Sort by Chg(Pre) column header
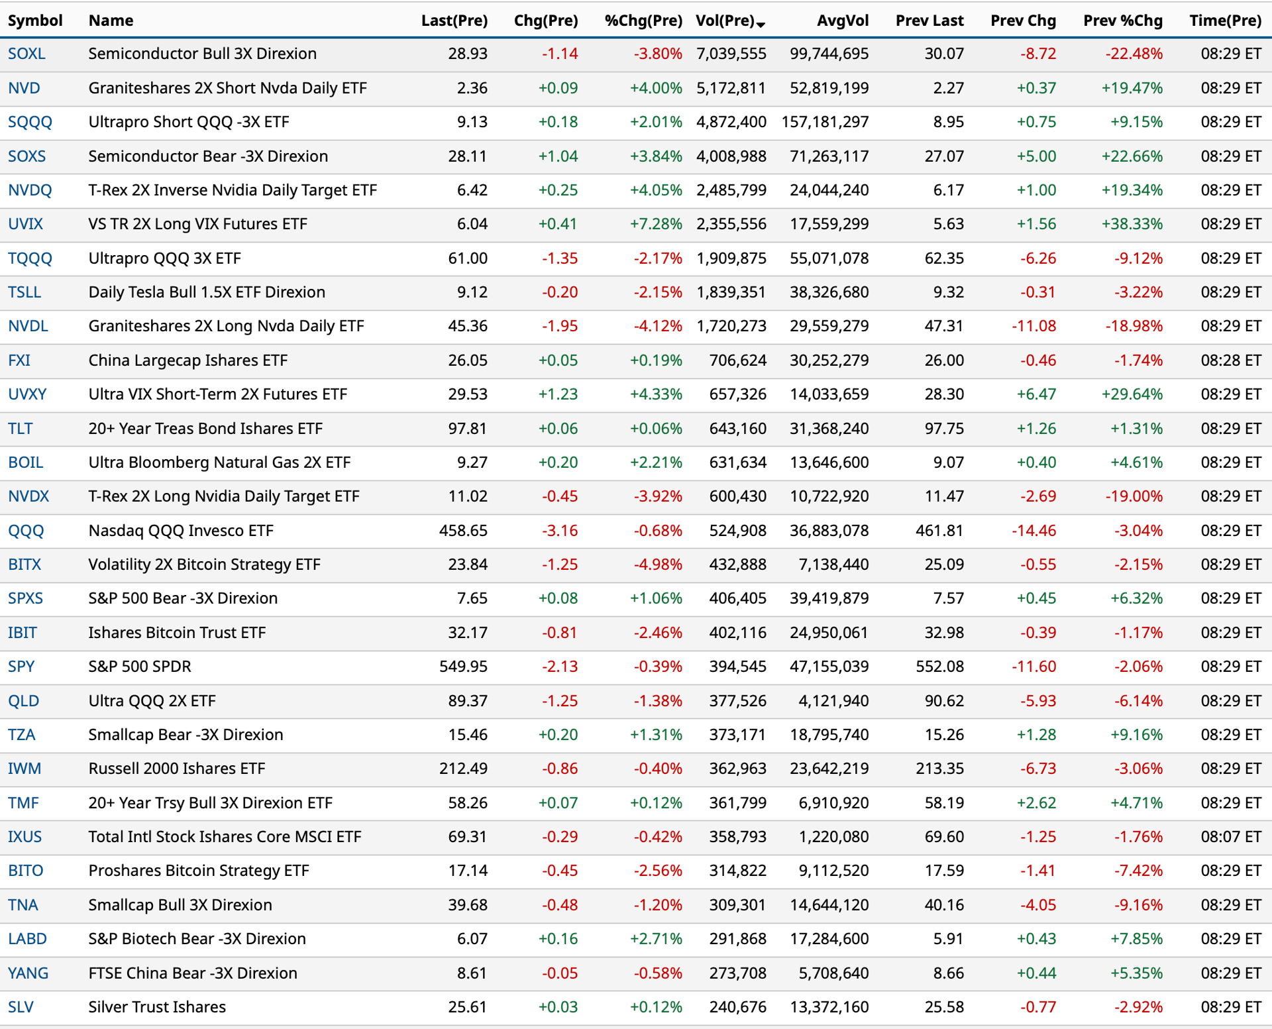 [545, 21]
